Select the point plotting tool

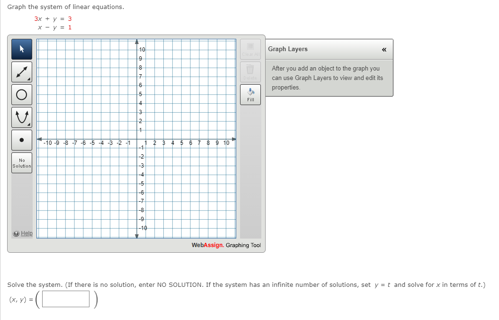pos(21,140)
